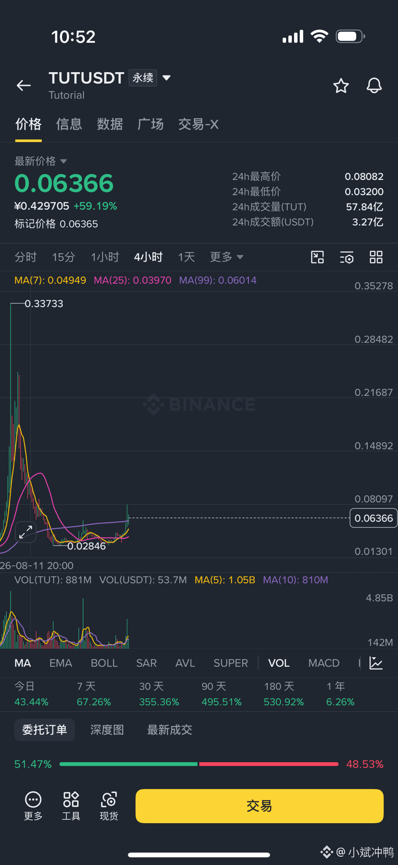Tap the yellow 交易 trade button
Viewport: 398px width, 865px height.
tap(260, 806)
